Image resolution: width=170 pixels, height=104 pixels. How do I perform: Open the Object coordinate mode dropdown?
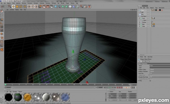(113, 100)
